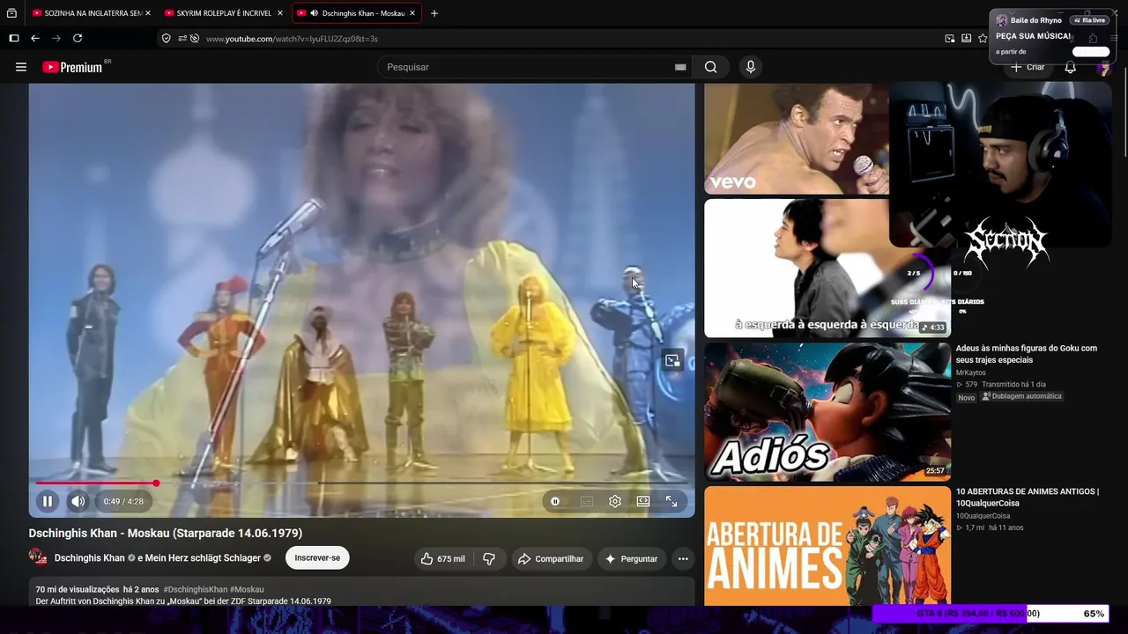Close the SKYRIM ROLEPLAY tab
The width and height of the screenshot is (1128, 634).
(279, 13)
